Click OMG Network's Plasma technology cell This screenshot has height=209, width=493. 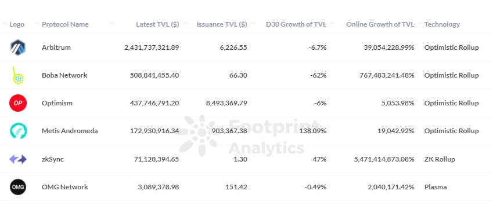tap(436, 187)
